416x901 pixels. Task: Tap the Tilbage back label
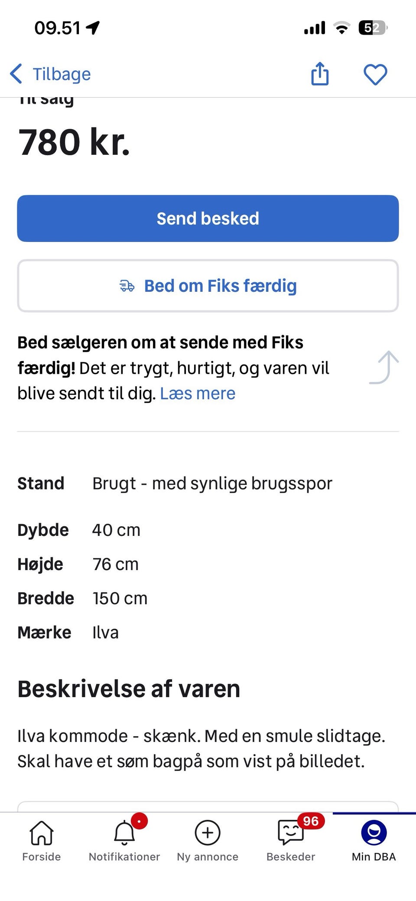(62, 74)
